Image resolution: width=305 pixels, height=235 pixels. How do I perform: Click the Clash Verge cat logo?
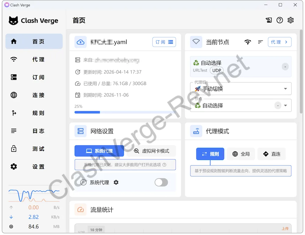pyautogui.click(x=13, y=20)
